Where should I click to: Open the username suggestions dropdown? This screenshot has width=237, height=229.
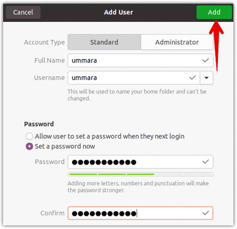tap(207, 78)
